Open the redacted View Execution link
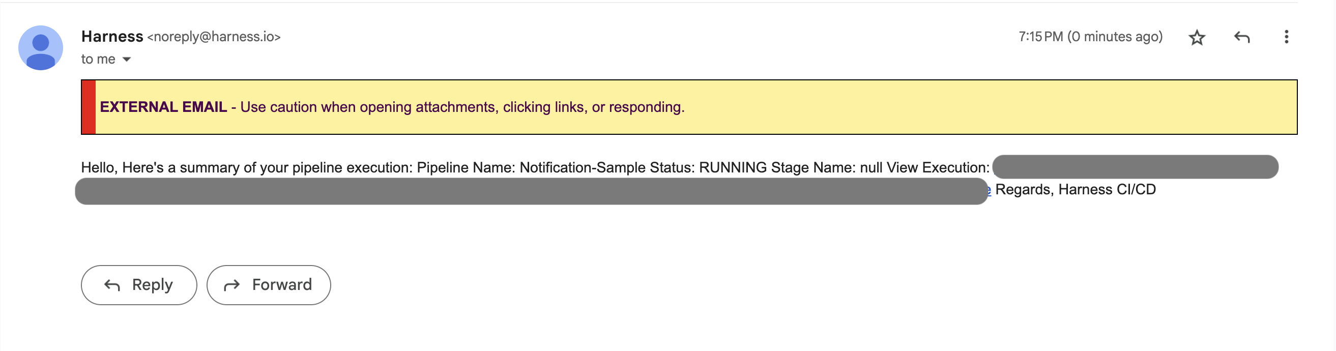Viewport: 1336px width, 351px height. (1135, 167)
